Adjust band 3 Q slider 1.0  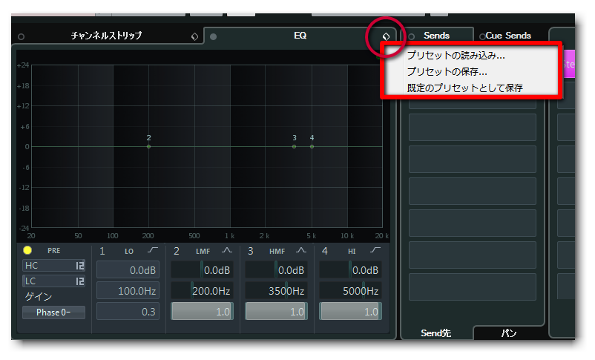pos(276,312)
